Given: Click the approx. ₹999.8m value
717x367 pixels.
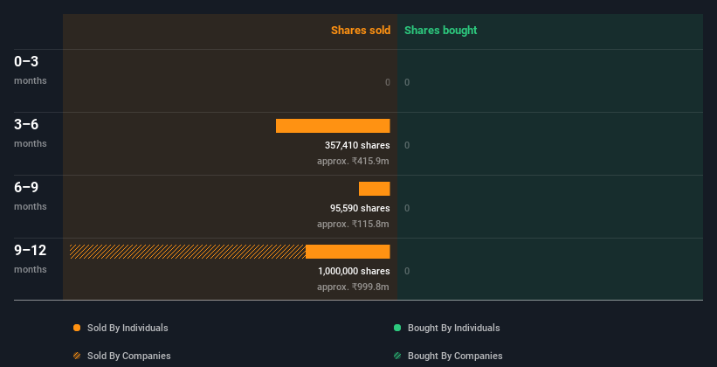Looking at the screenshot, I should [353, 287].
